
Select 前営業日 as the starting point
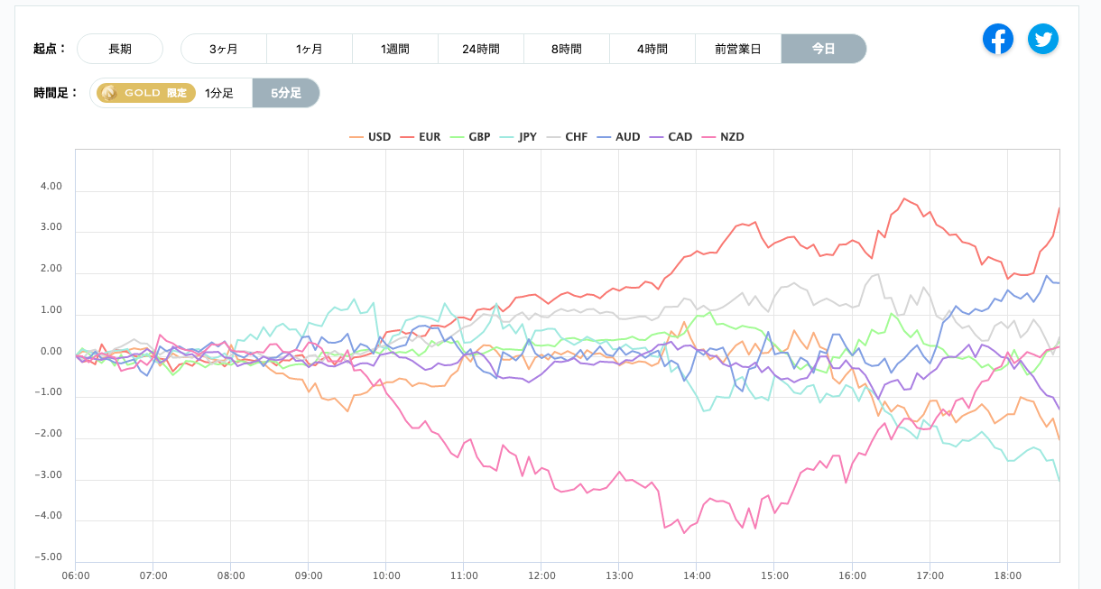point(738,49)
